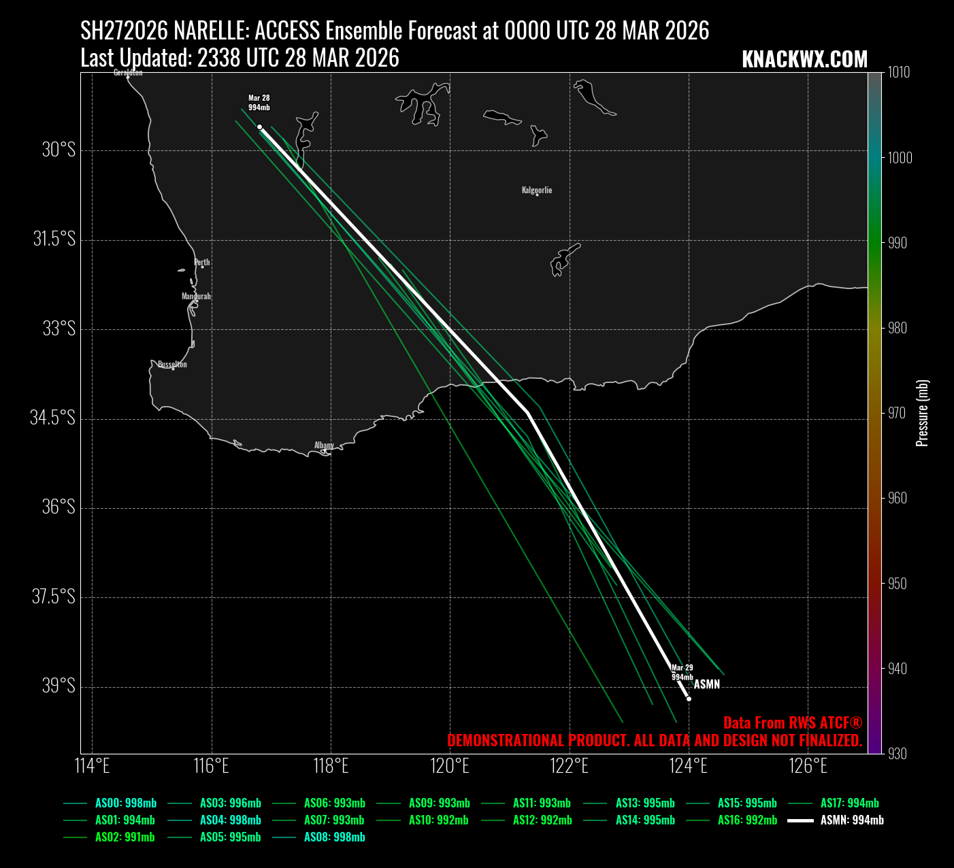Click the Mandurah city label
This screenshot has height=868, width=954.
[196, 297]
